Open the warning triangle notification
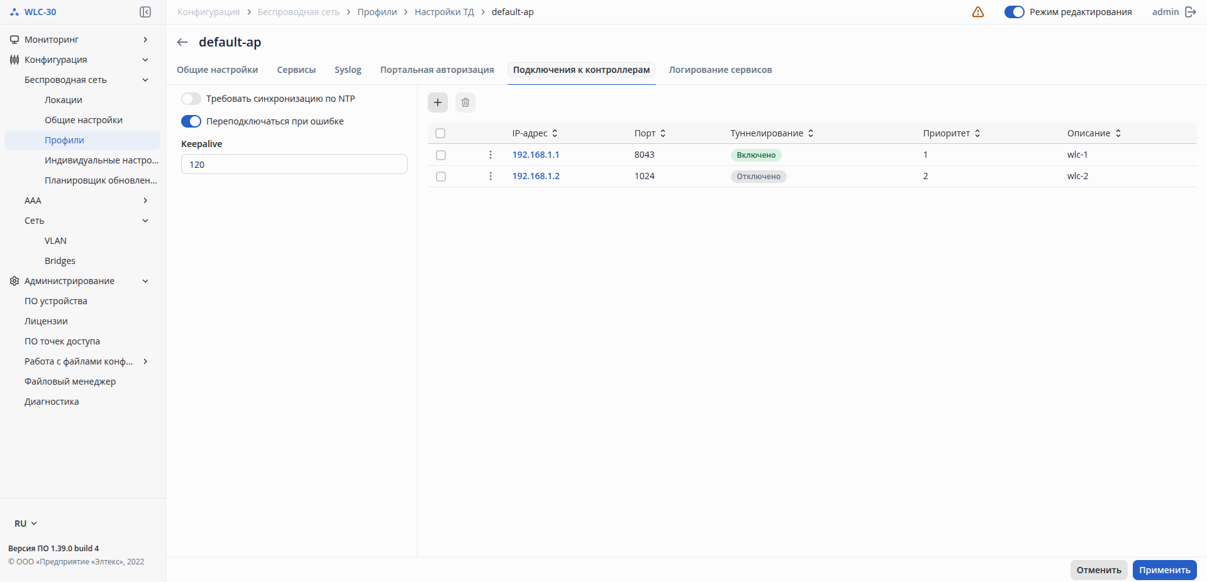 point(978,12)
